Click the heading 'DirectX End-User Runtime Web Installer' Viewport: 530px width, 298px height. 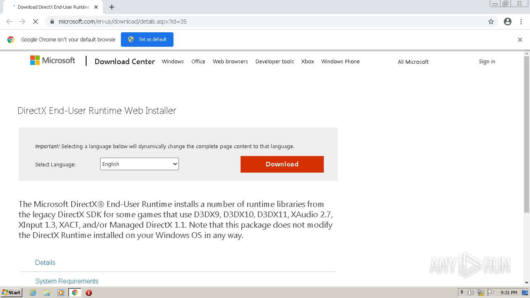click(x=97, y=111)
